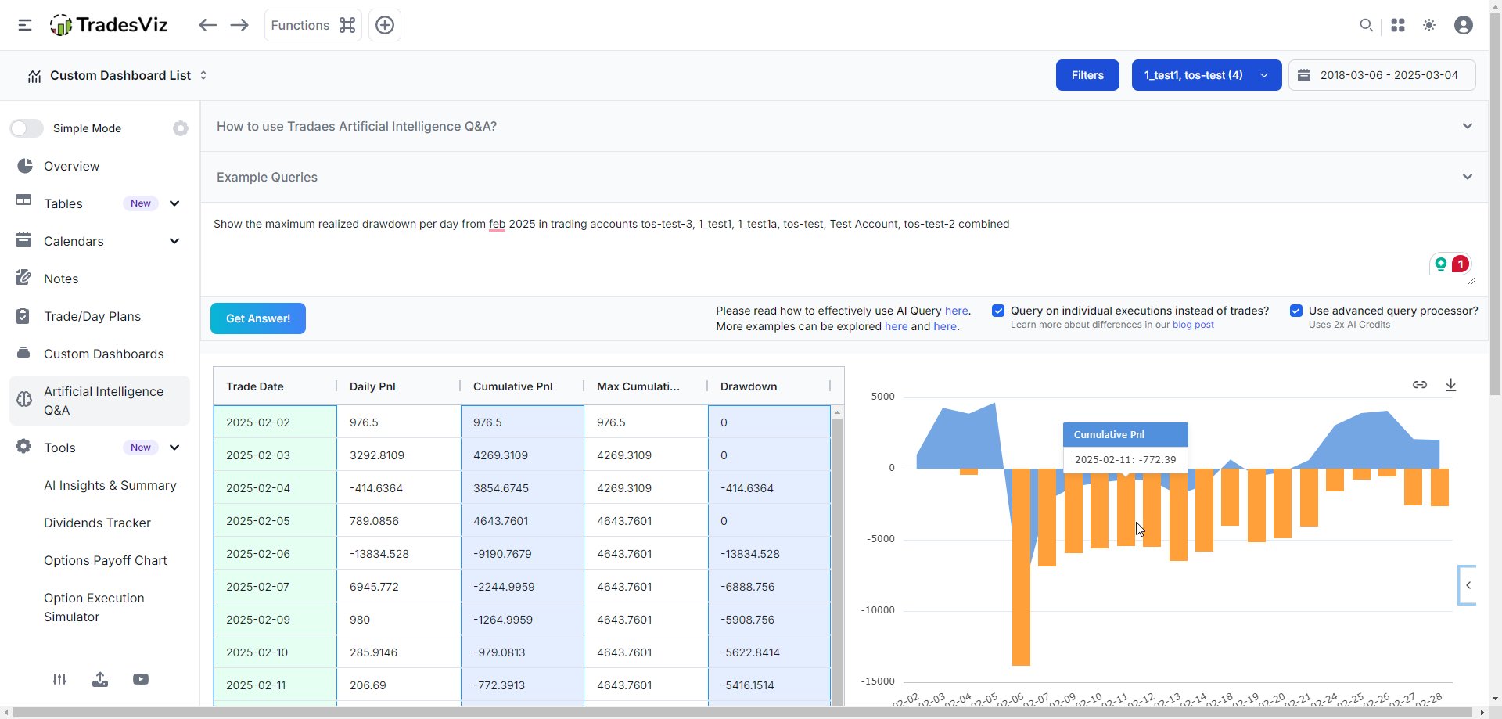Click the Tools gear icon
Viewport: 1502px width, 719px height.
[x=23, y=447]
